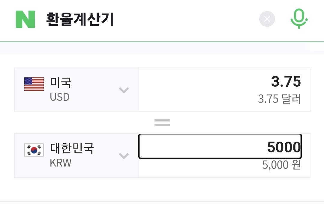Click the 미국 country name label
This screenshot has height=204, width=324.
click(x=61, y=82)
